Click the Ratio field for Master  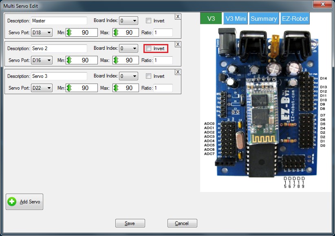click(x=163, y=33)
